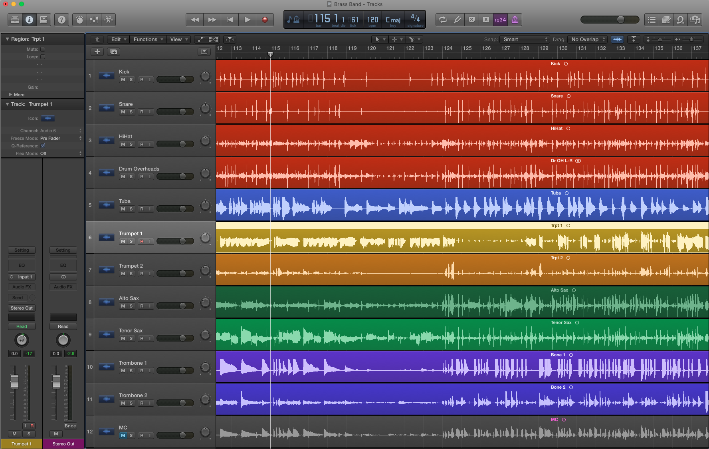
Task: Toggle the Inspector button
Action: click(30, 20)
